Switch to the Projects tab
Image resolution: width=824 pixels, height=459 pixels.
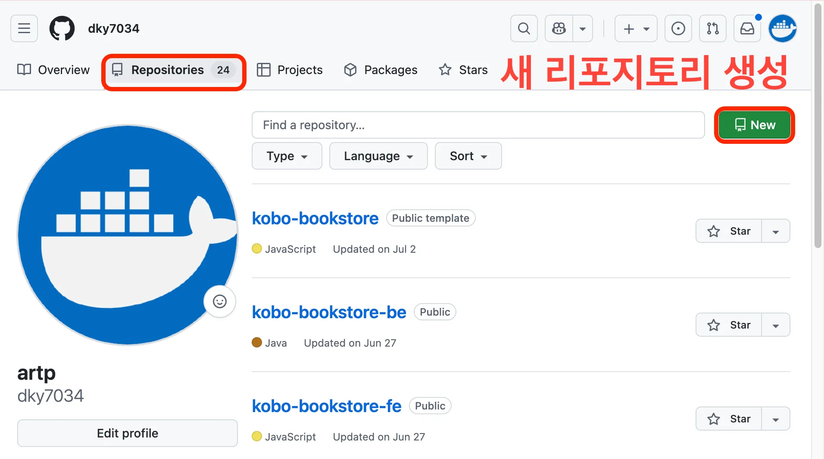(x=290, y=70)
